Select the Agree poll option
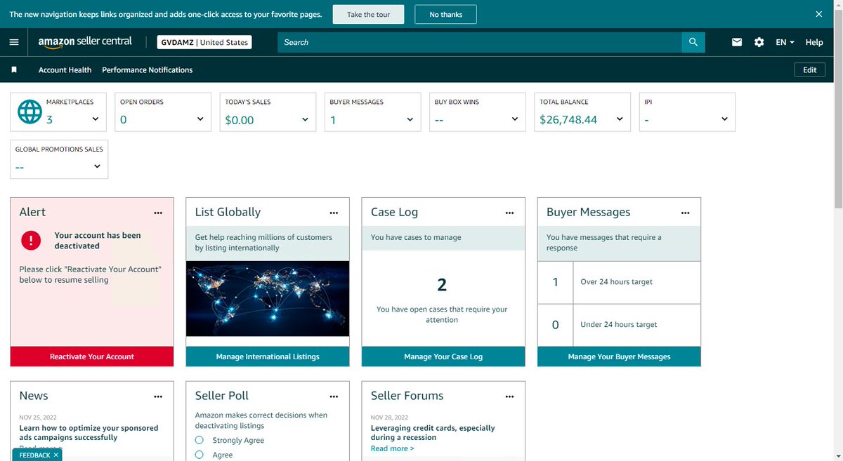This screenshot has width=843, height=461. (200, 455)
